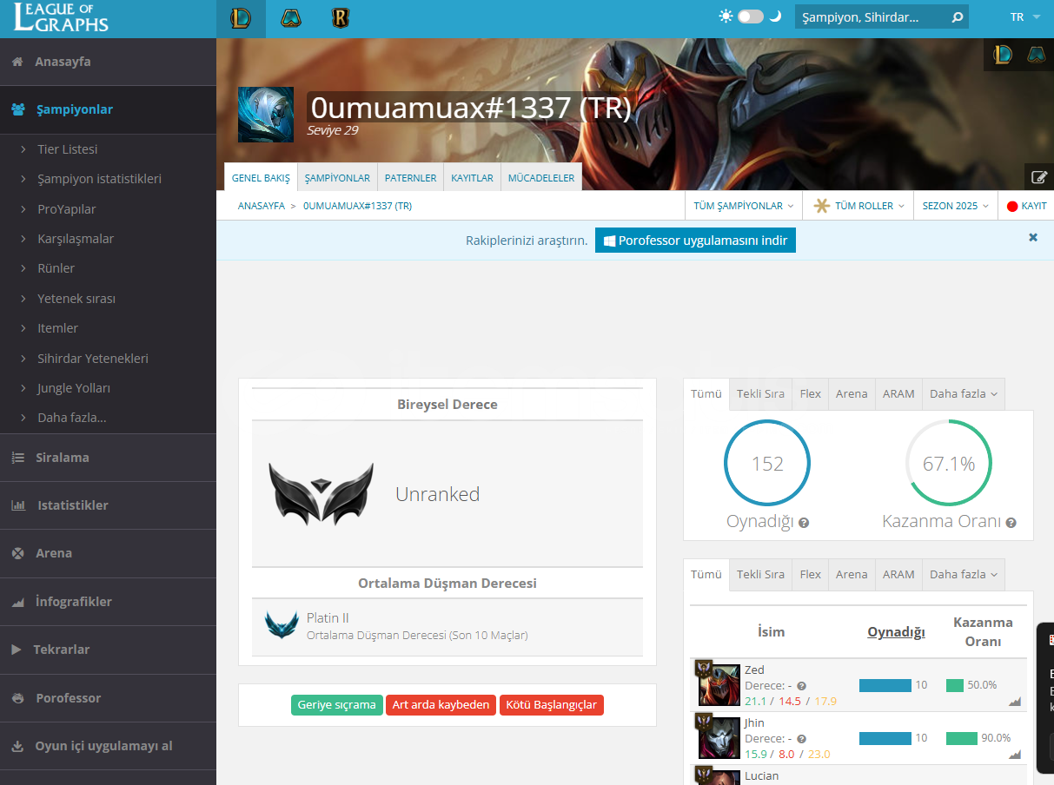Open TÜM ŞAMPİYONLAR filter dropdown
The image size is (1054, 785).
[x=744, y=206]
